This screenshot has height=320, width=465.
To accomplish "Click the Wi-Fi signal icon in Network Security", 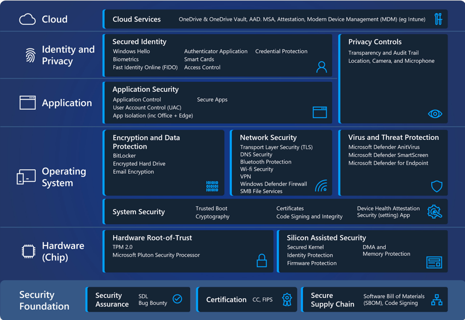I will pyautogui.click(x=321, y=186).
